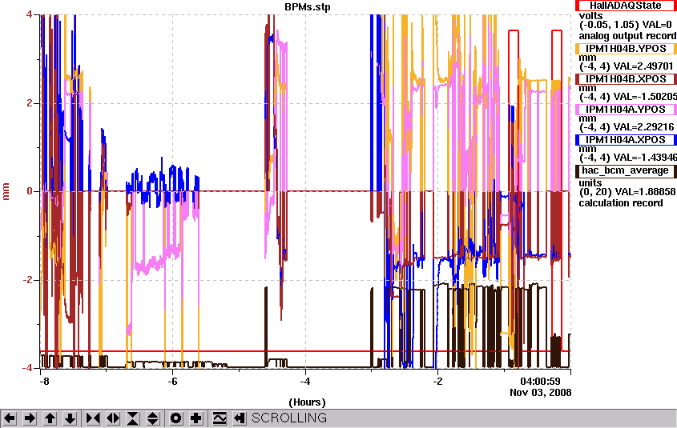Click the plus sign toolbar icon
This screenshot has width=677, height=428.
pyautogui.click(x=196, y=418)
